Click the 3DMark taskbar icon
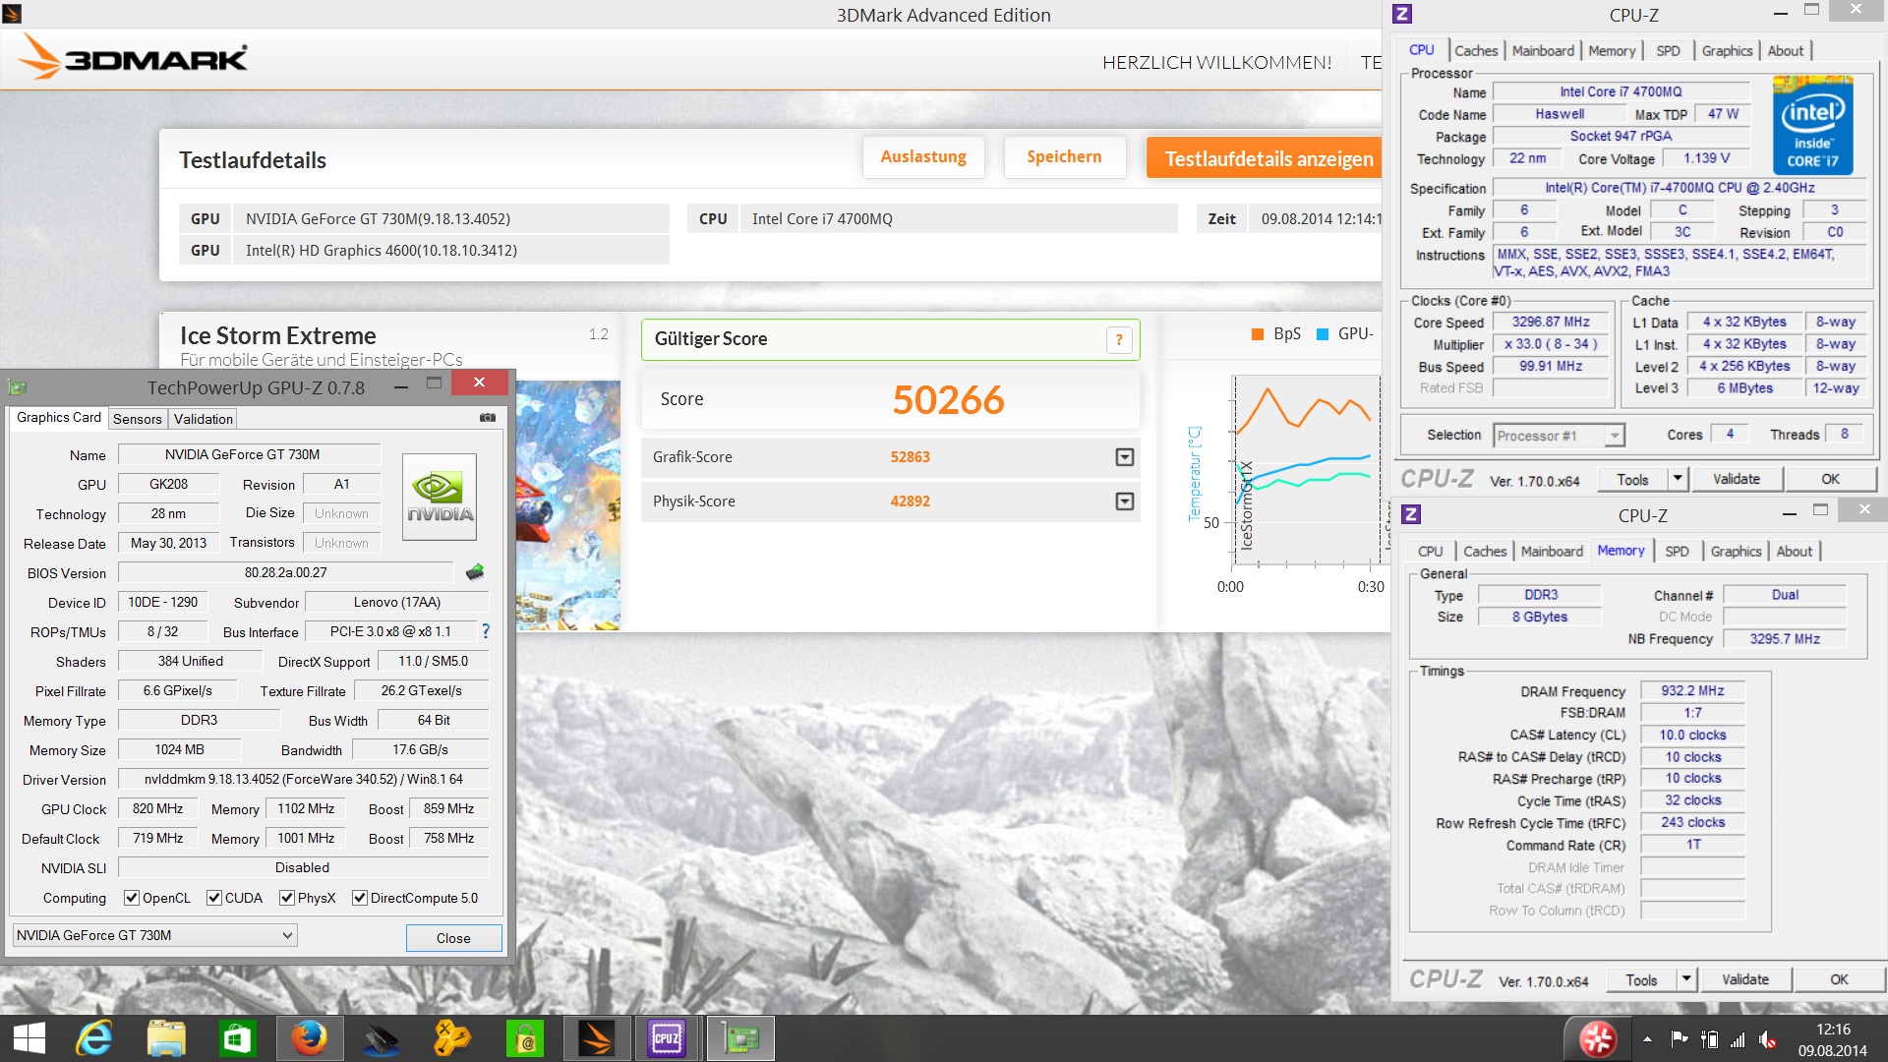 pyautogui.click(x=596, y=1038)
